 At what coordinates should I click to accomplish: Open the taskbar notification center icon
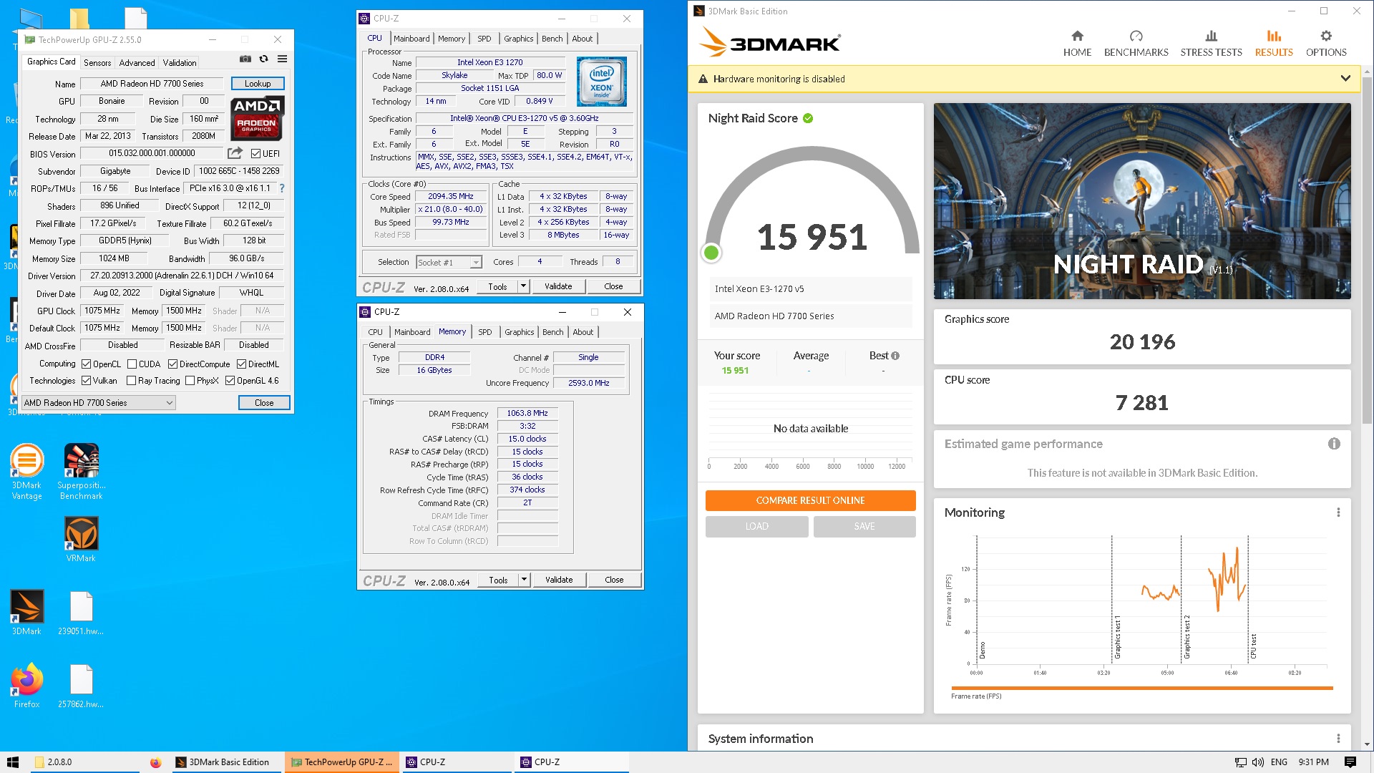click(1350, 762)
